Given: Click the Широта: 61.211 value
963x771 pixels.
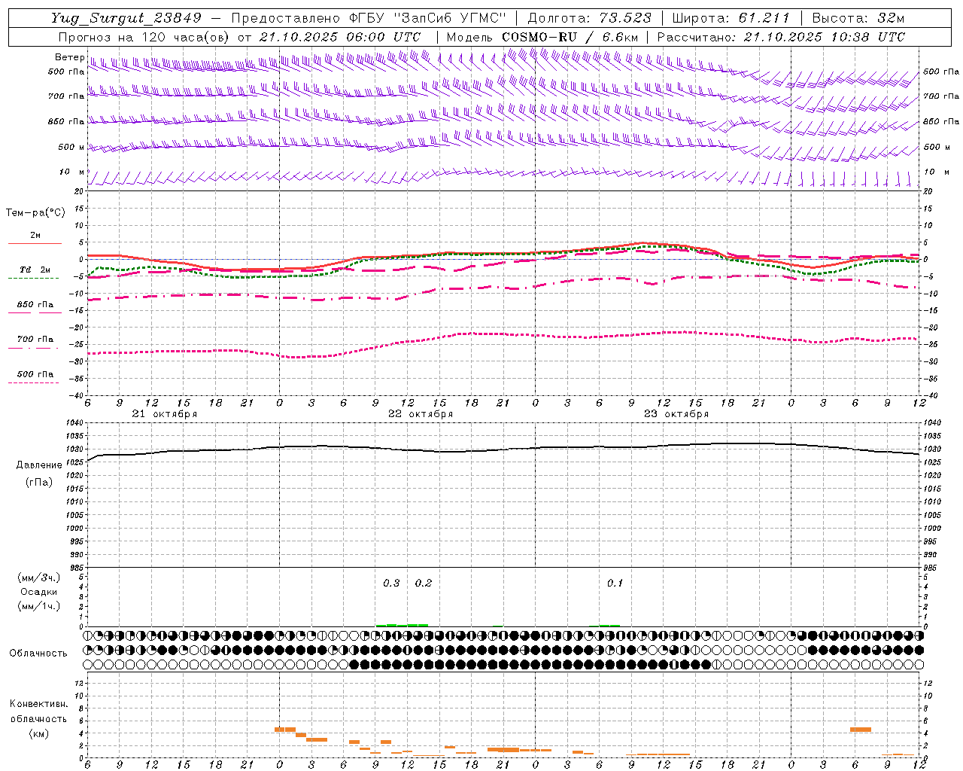Looking at the screenshot, I should (x=731, y=18).
